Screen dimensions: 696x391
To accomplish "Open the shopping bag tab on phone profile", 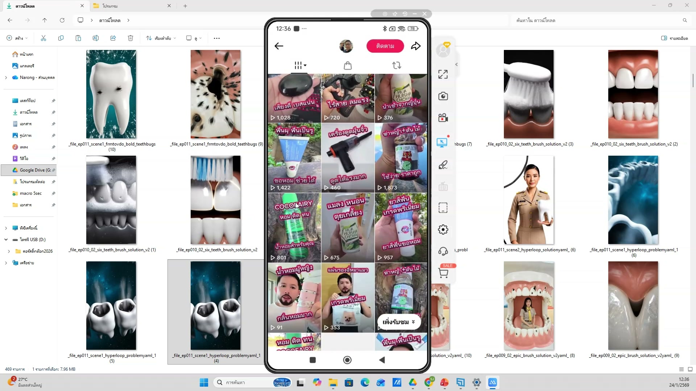I will (x=348, y=66).
